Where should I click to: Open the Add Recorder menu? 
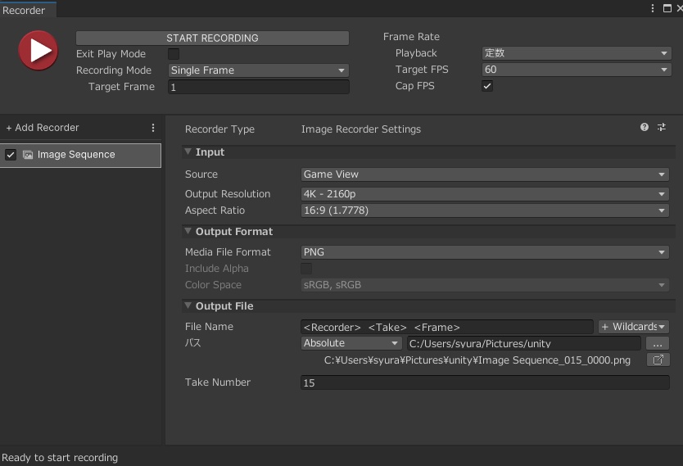43,128
